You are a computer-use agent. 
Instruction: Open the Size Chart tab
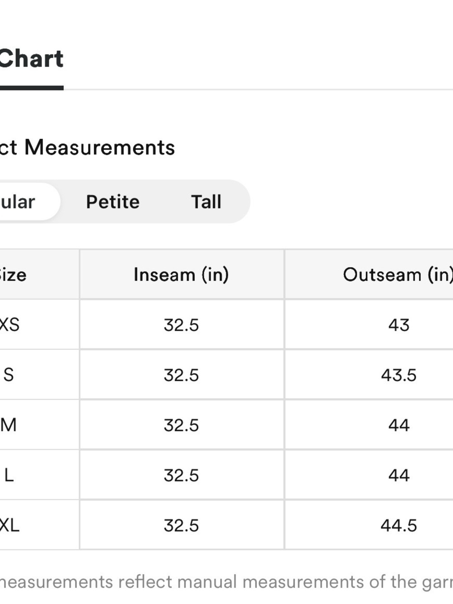31,59
